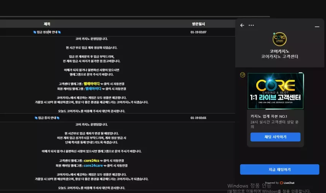Click the pointing hand icon after core24cs
This screenshot has width=326, height=193.
click(x=102, y=161)
